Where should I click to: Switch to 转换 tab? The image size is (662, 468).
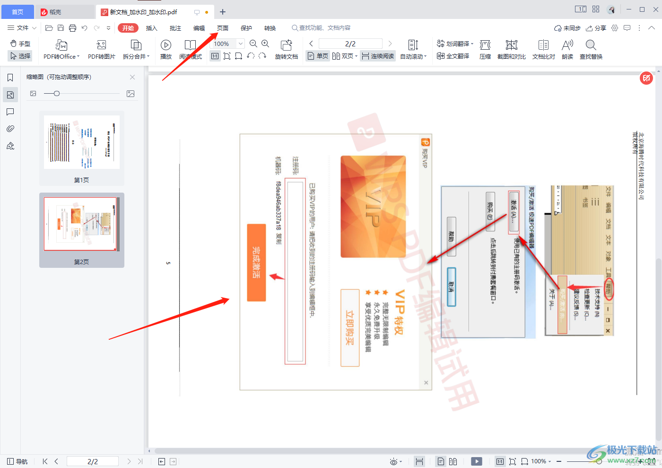[270, 28]
